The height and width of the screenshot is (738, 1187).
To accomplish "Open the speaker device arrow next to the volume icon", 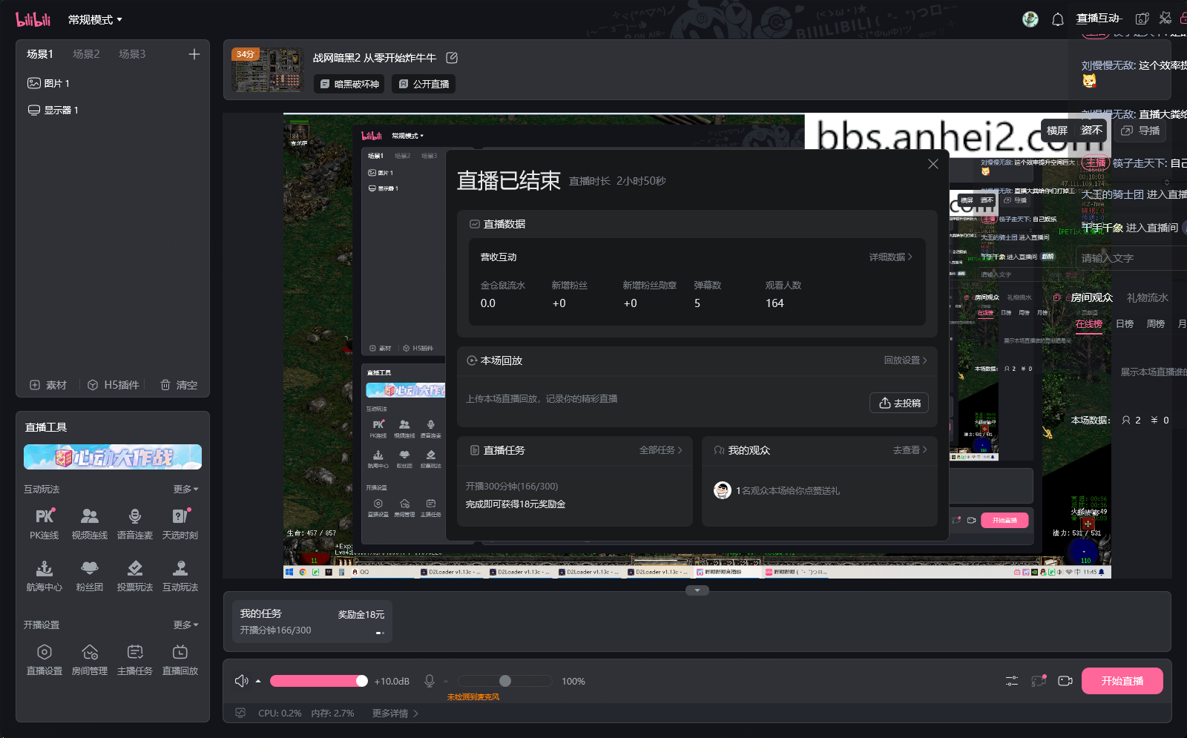I will coord(258,681).
